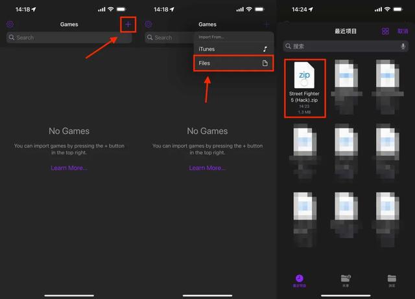Tap the music note icon beside iTunes
Viewport: 415px width, 299px height.
(x=265, y=49)
